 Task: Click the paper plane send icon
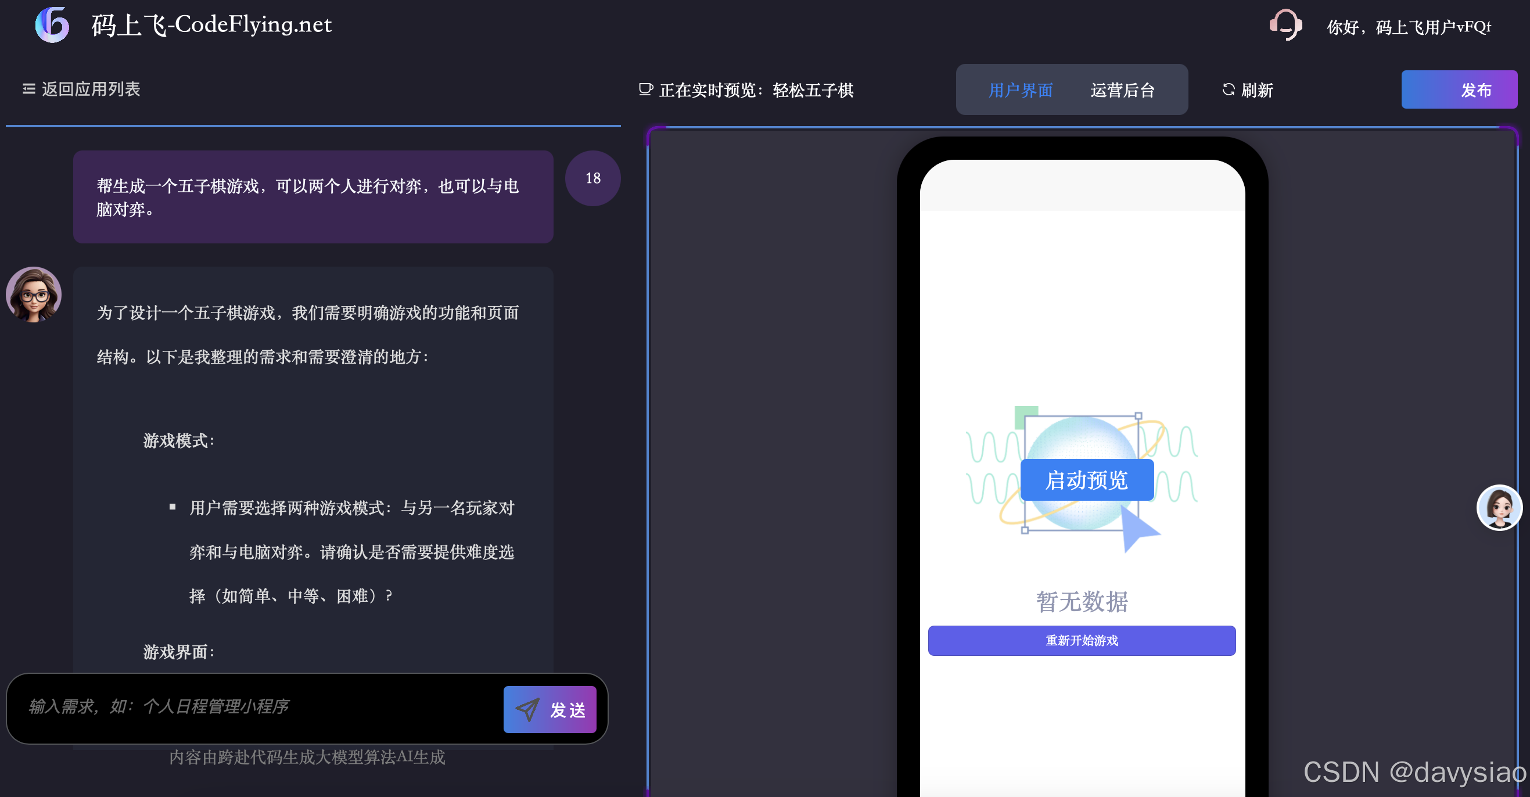pyautogui.click(x=527, y=709)
